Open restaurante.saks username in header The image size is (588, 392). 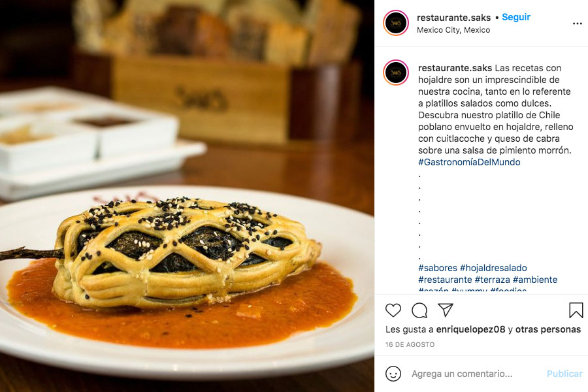[x=454, y=18]
